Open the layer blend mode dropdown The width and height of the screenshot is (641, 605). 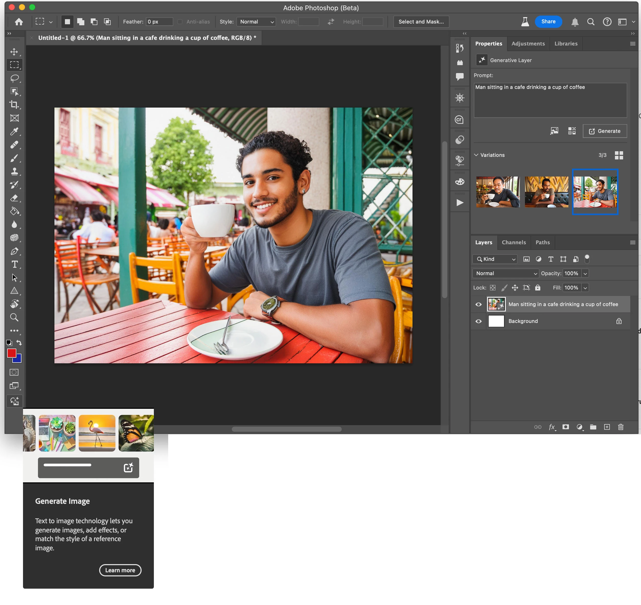(505, 273)
